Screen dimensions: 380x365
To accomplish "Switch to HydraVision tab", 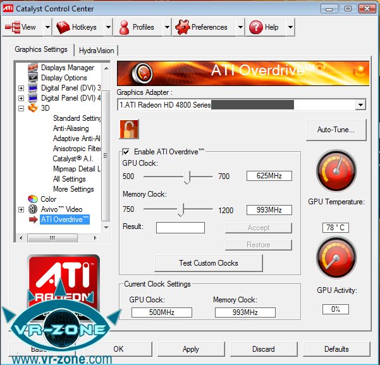I will click(96, 51).
